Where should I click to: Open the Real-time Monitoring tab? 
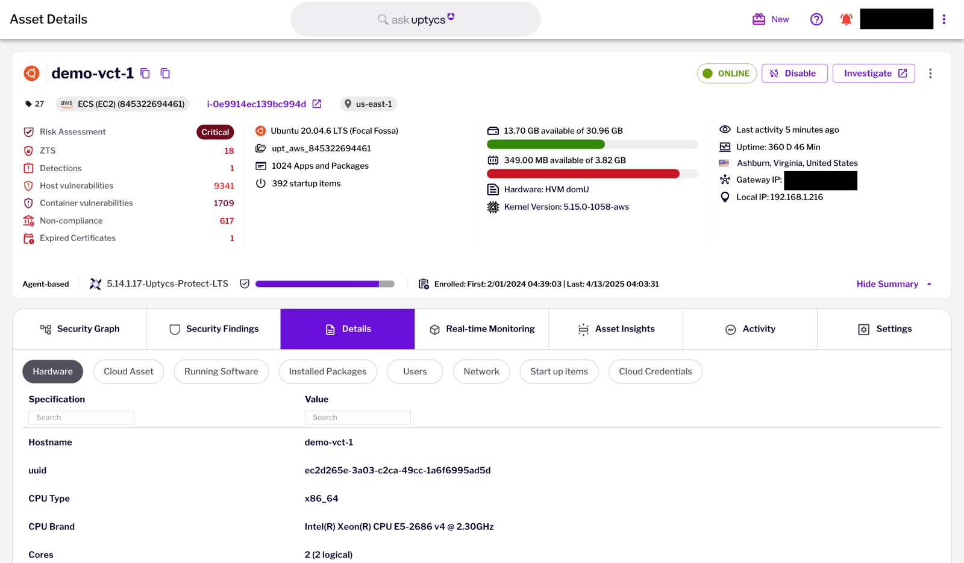pyautogui.click(x=482, y=329)
